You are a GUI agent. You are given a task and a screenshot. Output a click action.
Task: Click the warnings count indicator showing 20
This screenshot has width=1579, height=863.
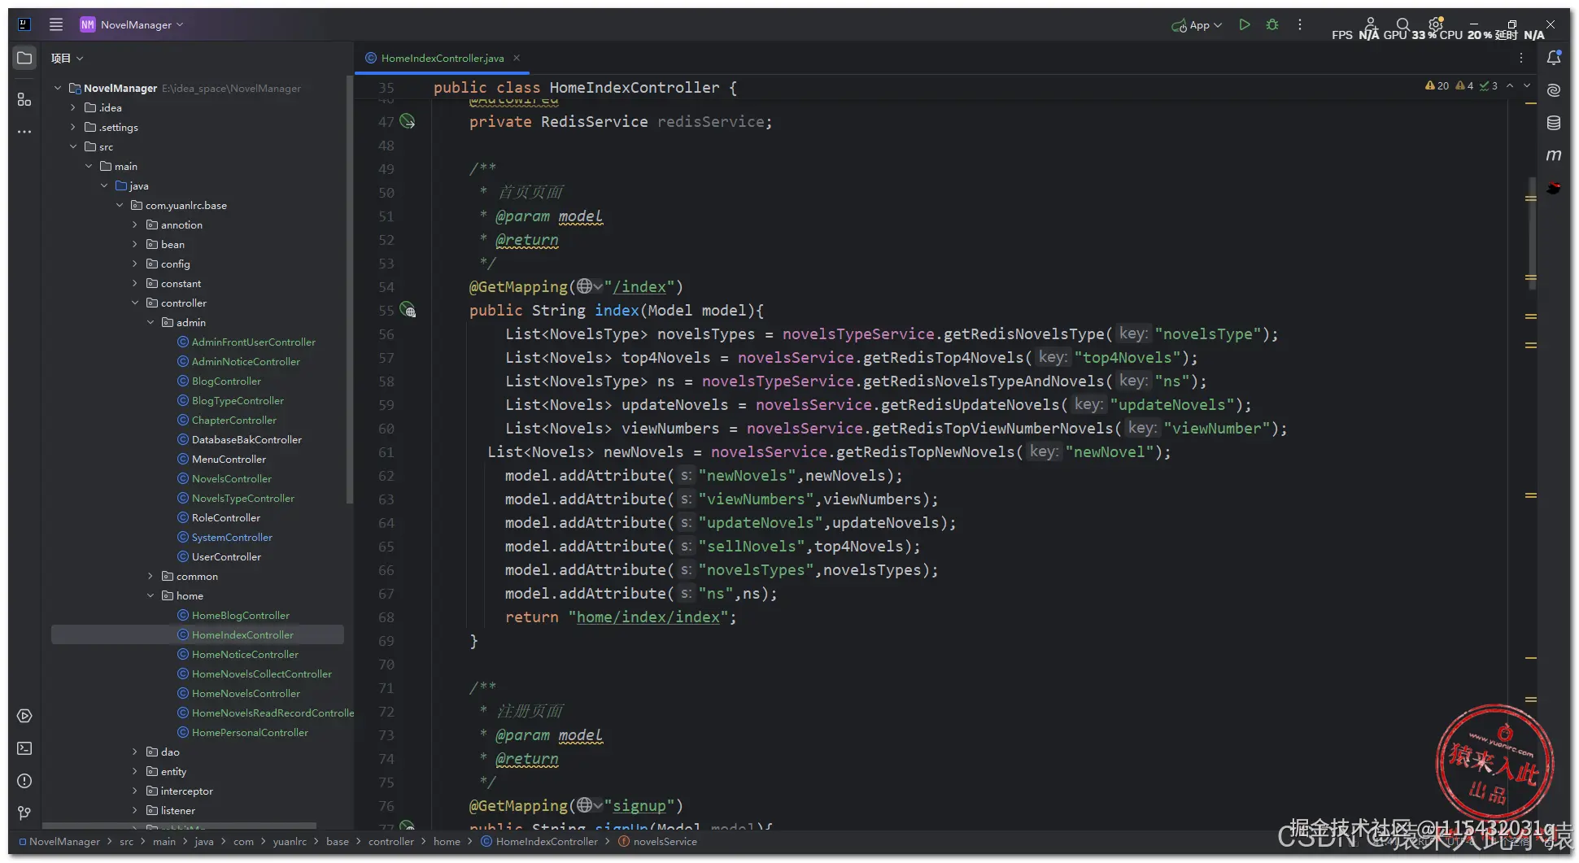1437,85
